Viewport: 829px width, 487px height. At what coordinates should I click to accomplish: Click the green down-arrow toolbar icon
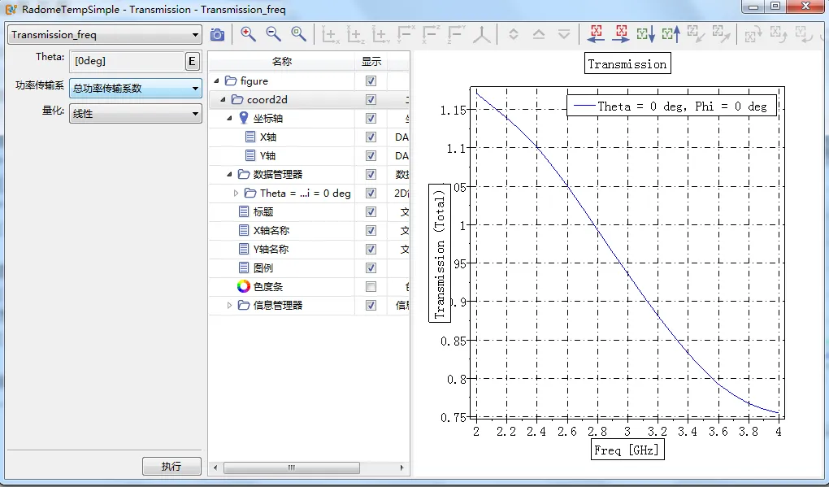coord(646,34)
